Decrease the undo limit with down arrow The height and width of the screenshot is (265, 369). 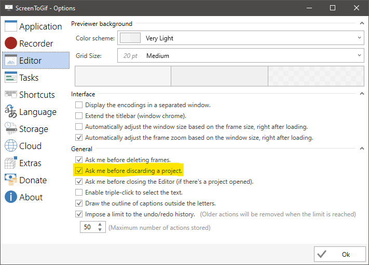[x=100, y=230]
